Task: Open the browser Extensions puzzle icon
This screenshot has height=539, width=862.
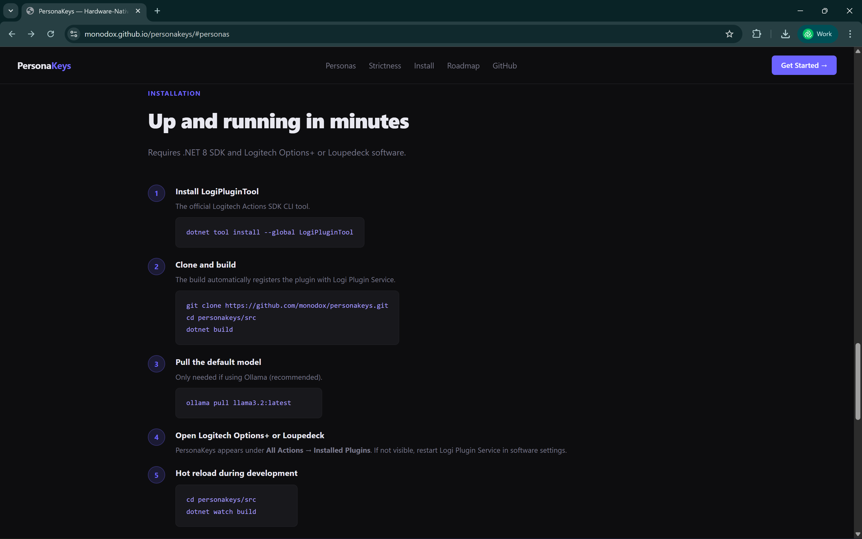Action: [756, 34]
